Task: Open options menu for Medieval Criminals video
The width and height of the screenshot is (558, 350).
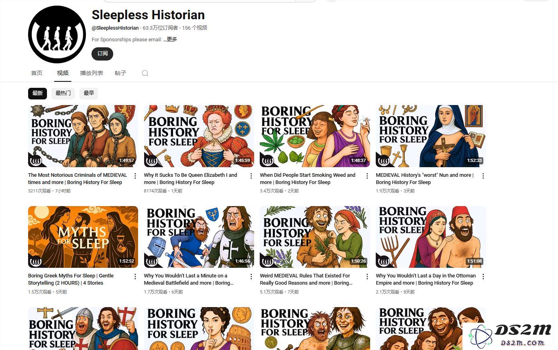Action: [x=135, y=176]
